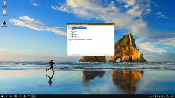
Task: Switch to OBS Studio on taskbar
Action: [29, 96]
